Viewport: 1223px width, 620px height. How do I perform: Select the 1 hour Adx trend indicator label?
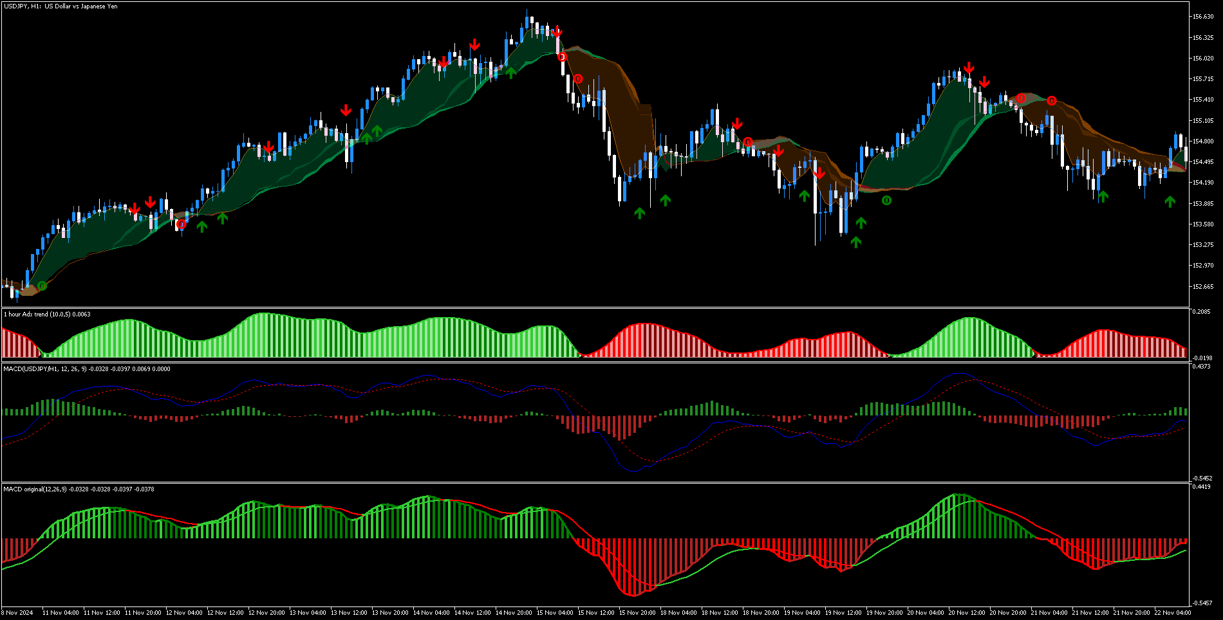[x=47, y=315]
